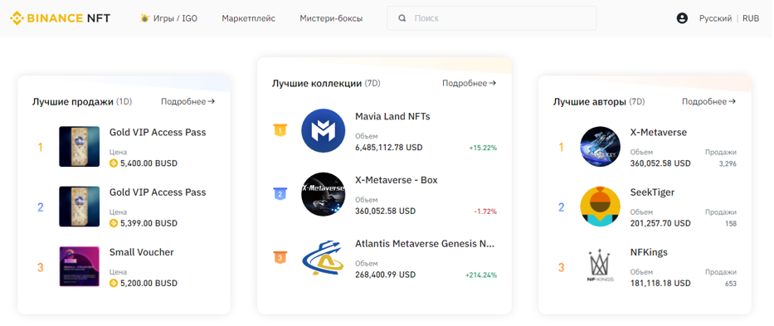Focus the Поиск search field
Screen dimensions: 774x326
(x=491, y=18)
